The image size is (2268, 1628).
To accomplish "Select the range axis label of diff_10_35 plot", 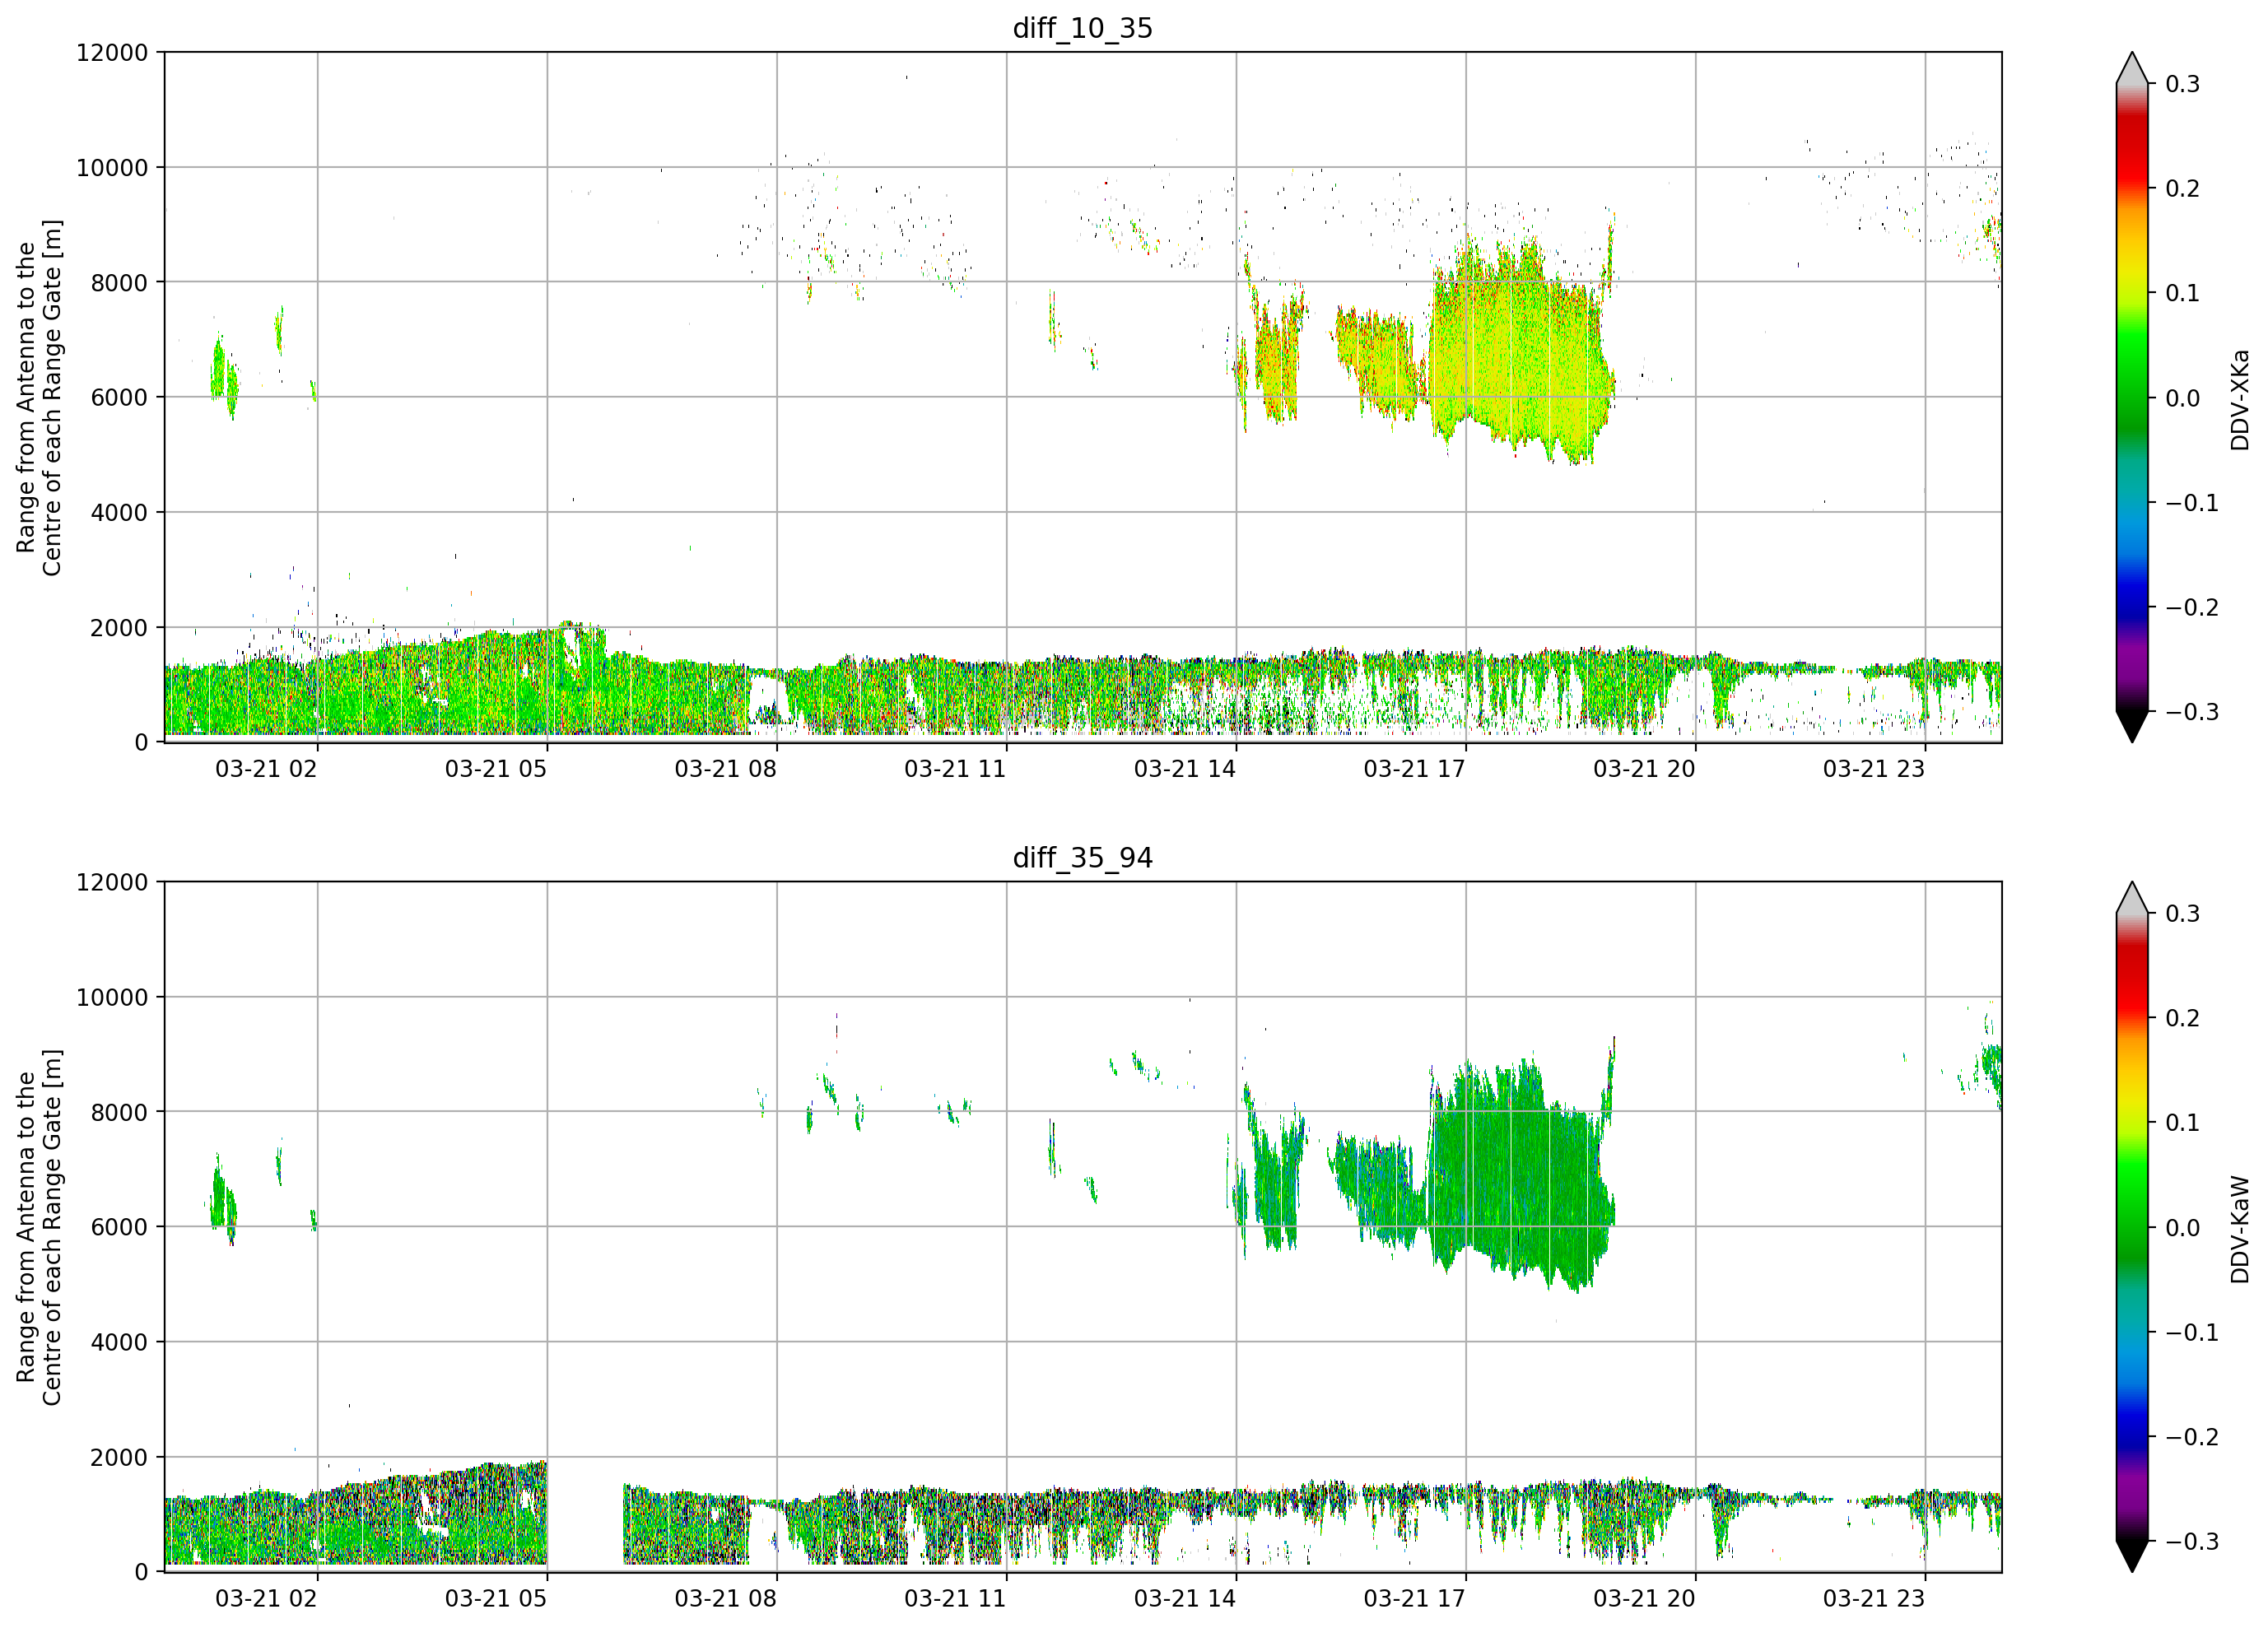I will pyautogui.click(x=39, y=397).
